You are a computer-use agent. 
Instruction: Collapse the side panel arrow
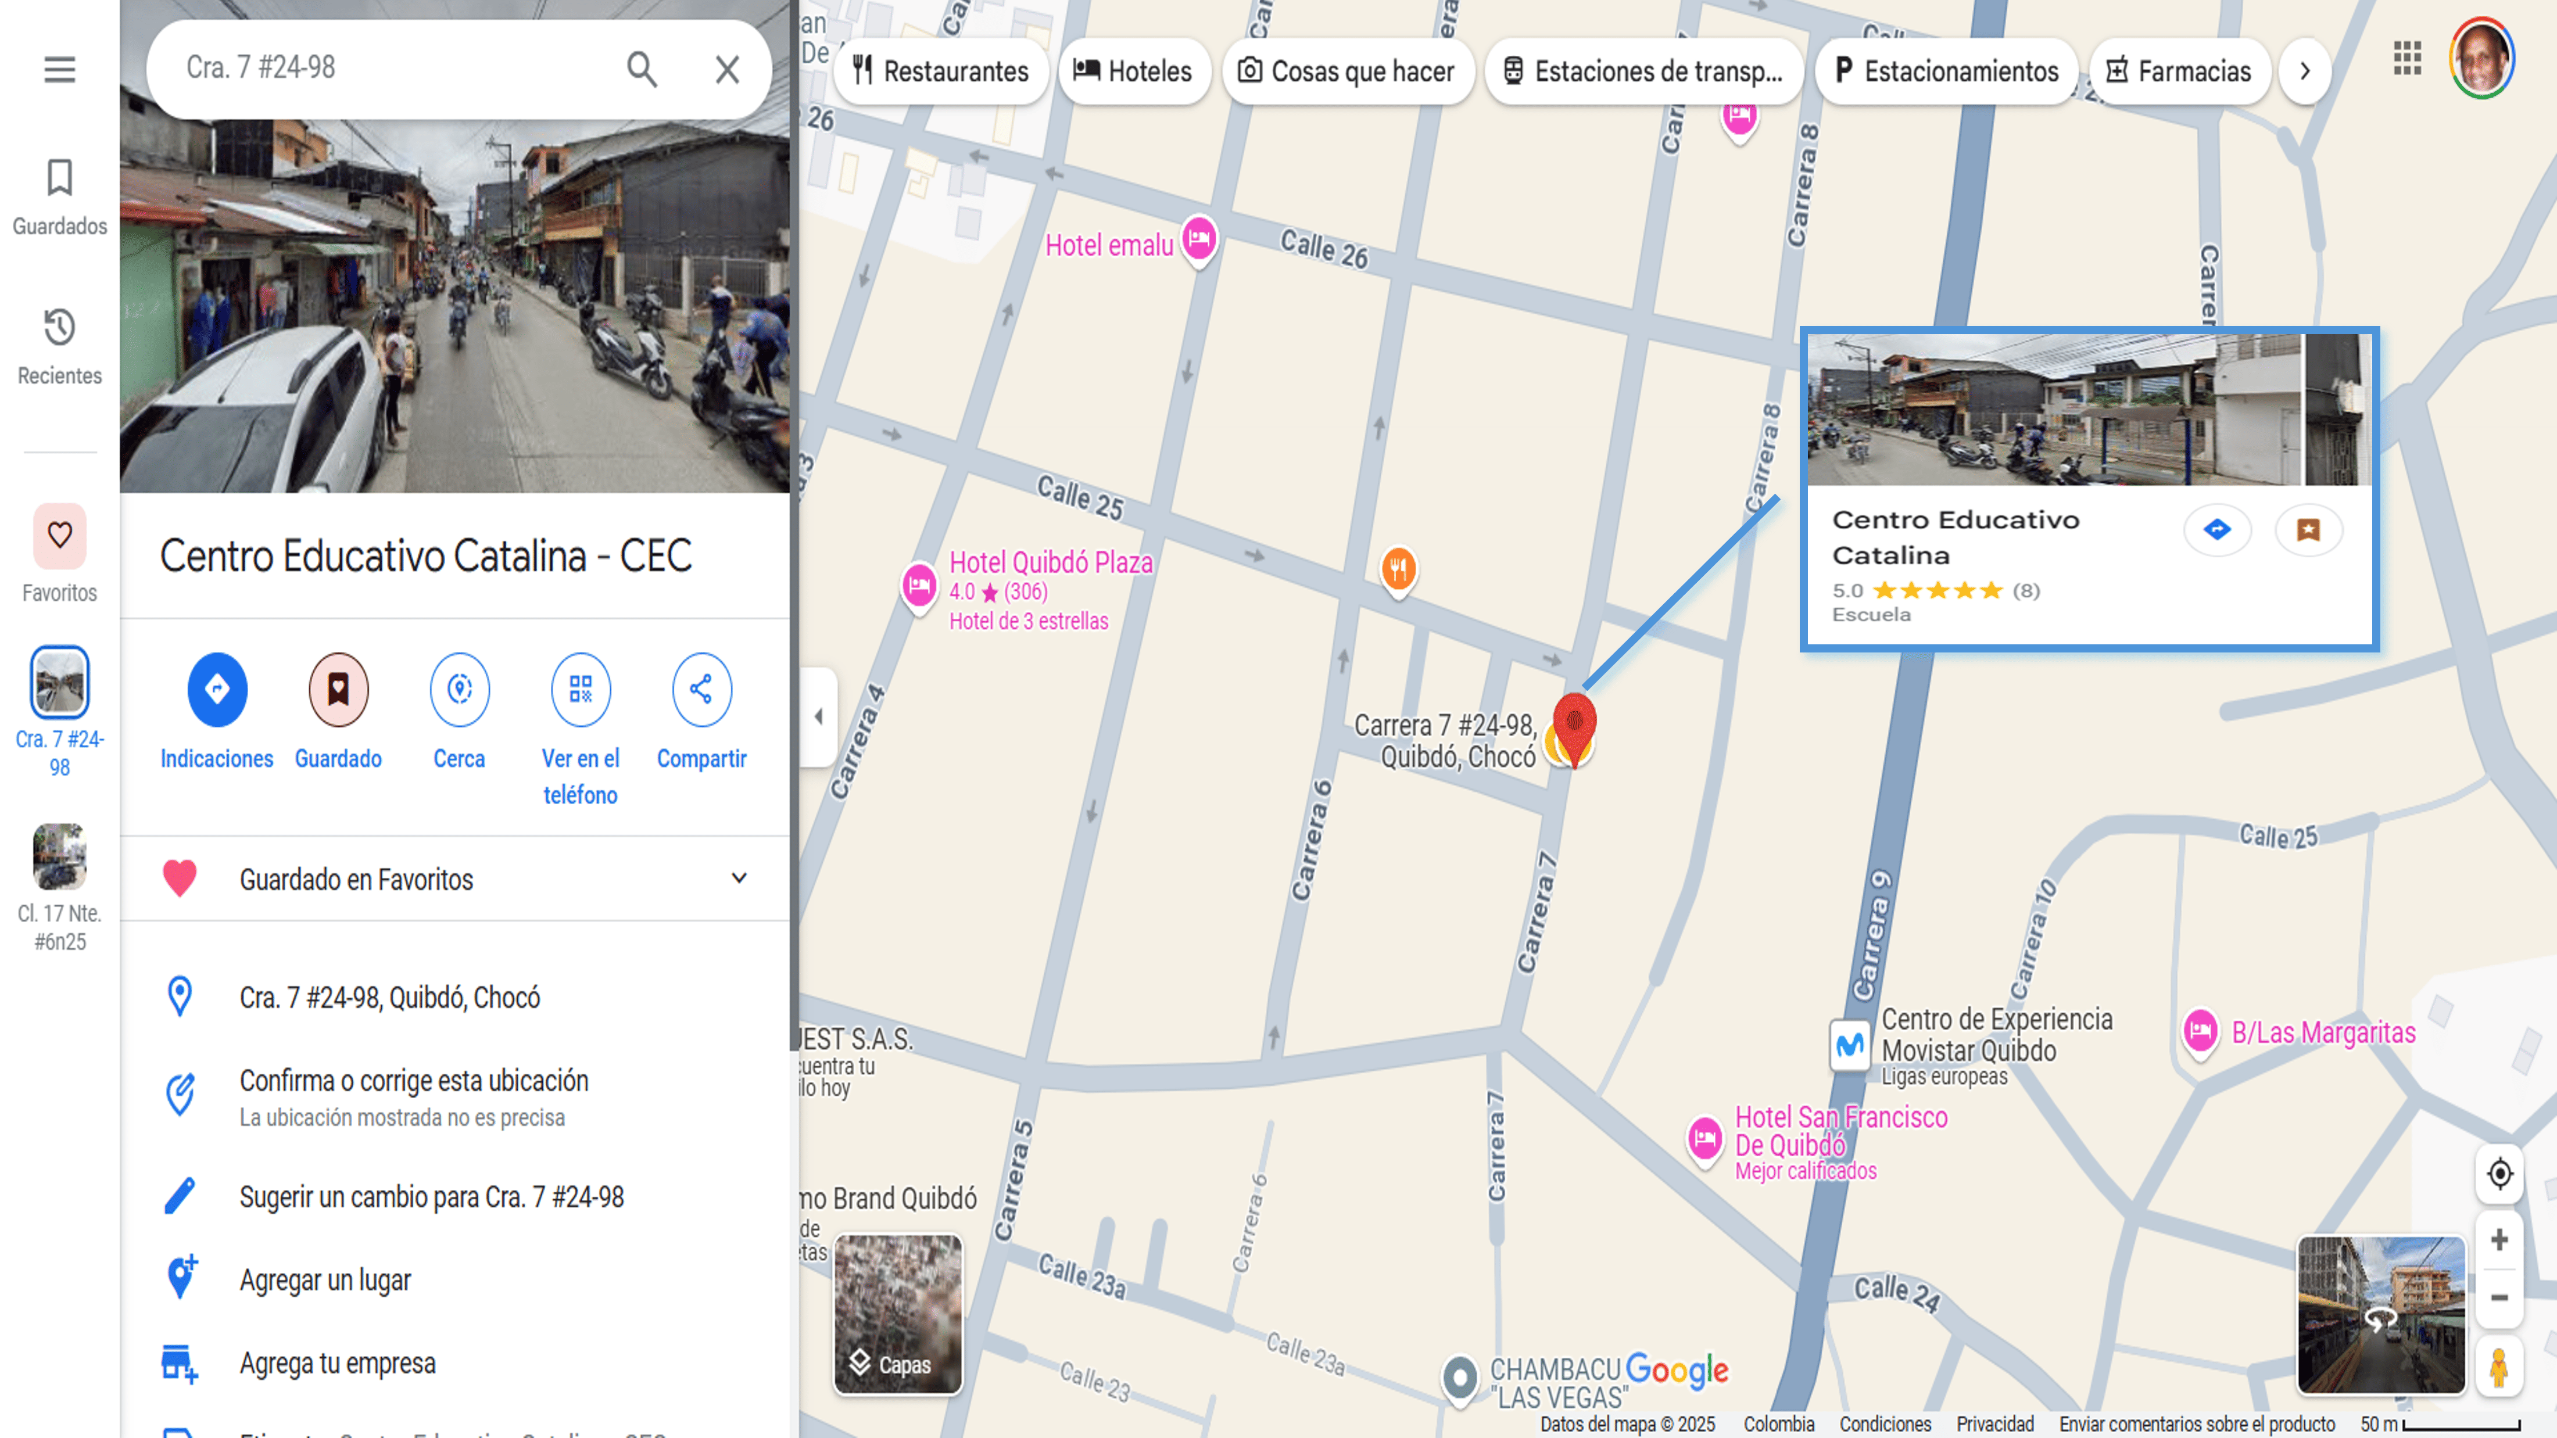pyautogui.click(x=818, y=716)
